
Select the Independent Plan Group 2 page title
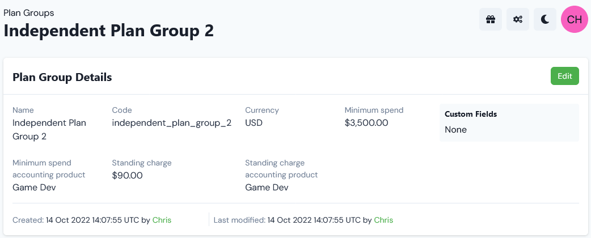(108, 31)
